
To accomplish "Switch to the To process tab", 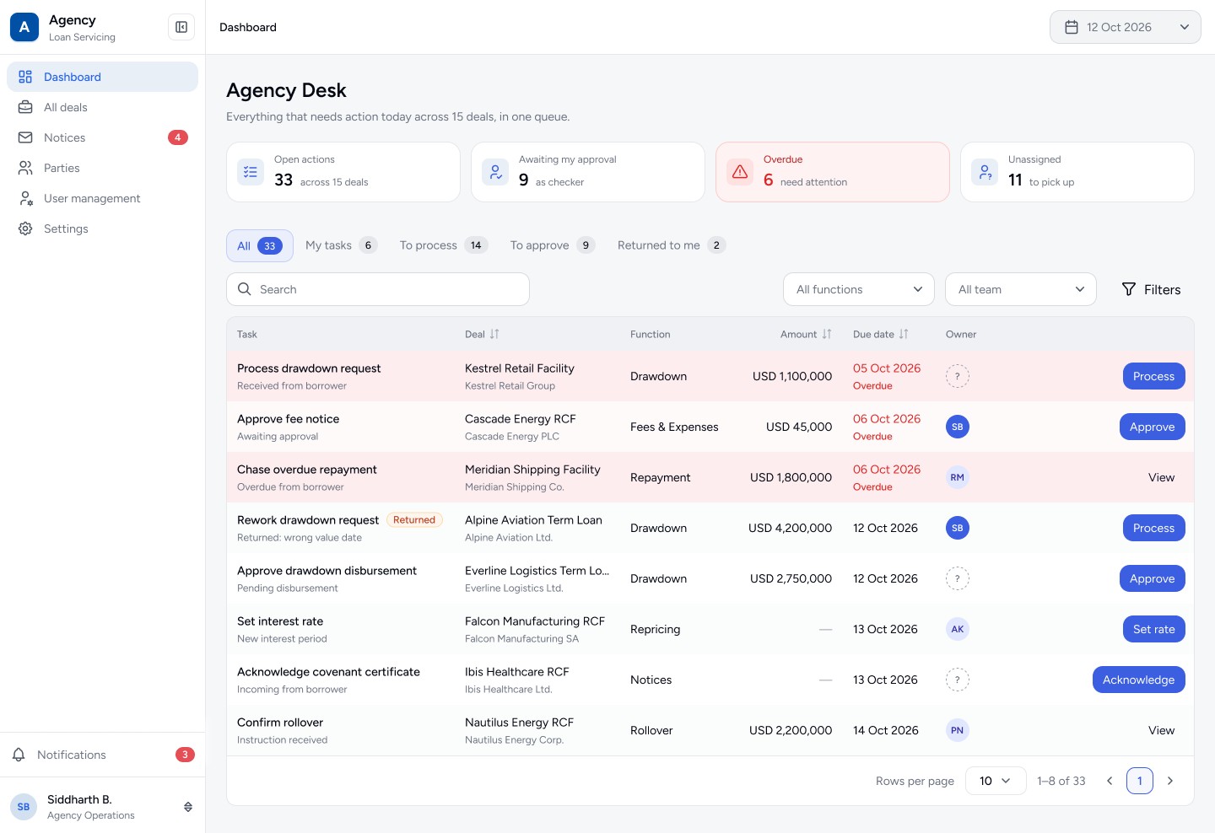I will pyautogui.click(x=443, y=245).
